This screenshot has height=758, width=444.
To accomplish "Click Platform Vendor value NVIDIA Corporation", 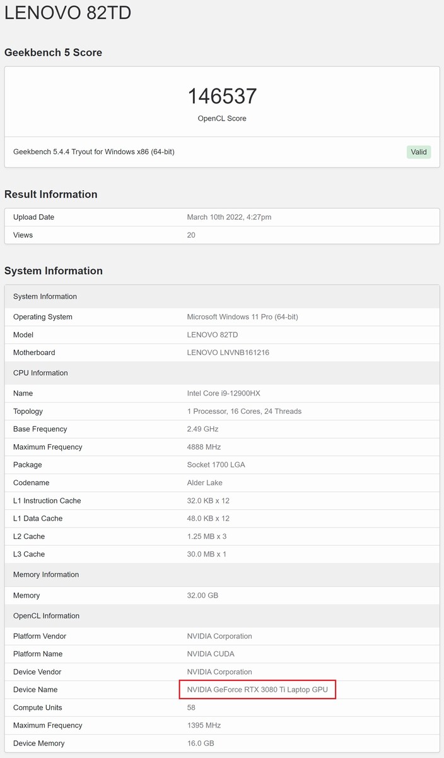I will [x=219, y=636].
